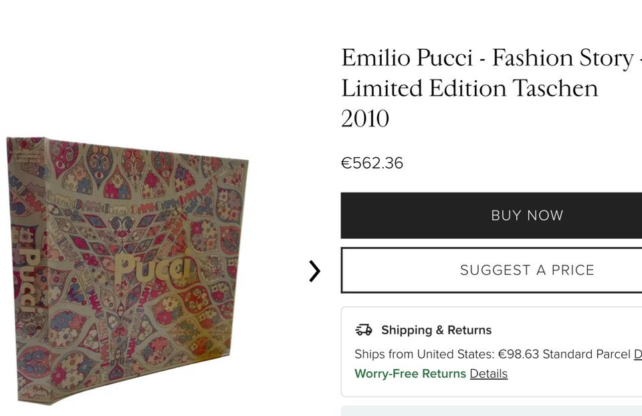642x416 pixels.
Task: Click the €562.36 price
Action: 372,163
